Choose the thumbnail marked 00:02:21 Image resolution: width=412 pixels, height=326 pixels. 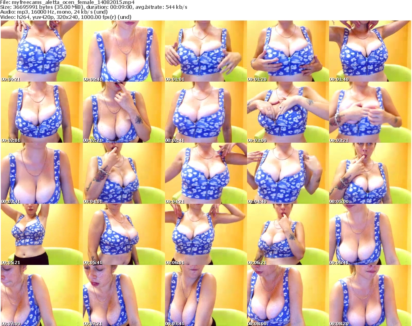tap(124, 112)
